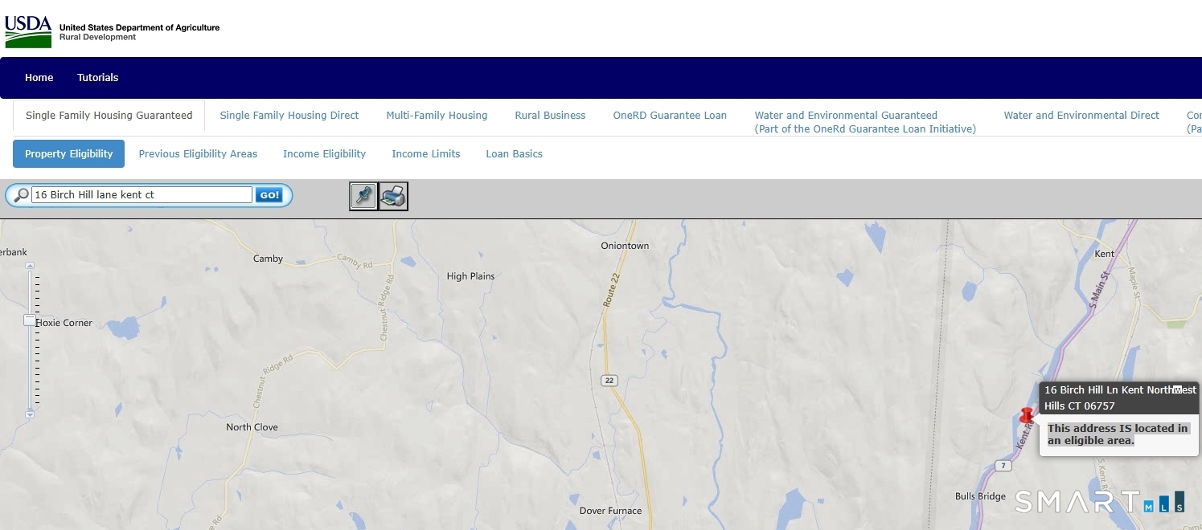This screenshot has height=530, width=1202.
Task: Click the USDA logo
Action: [28, 31]
